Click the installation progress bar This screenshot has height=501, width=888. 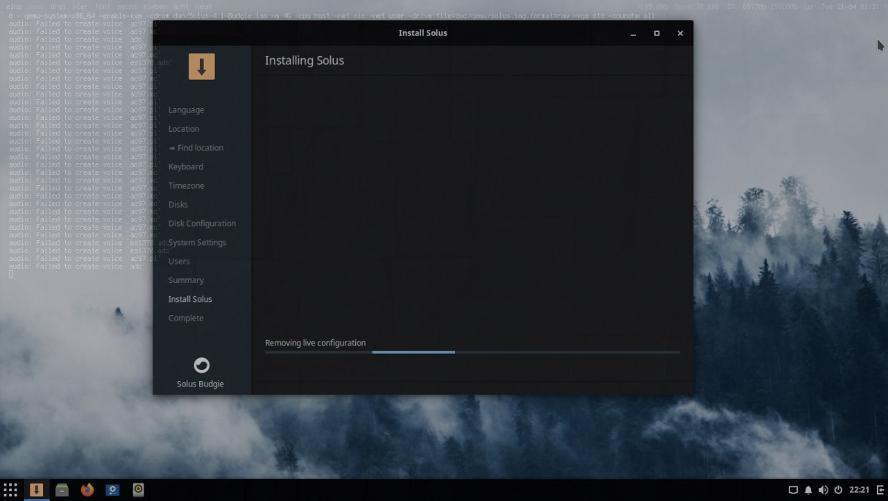click(x=472, y=353)
